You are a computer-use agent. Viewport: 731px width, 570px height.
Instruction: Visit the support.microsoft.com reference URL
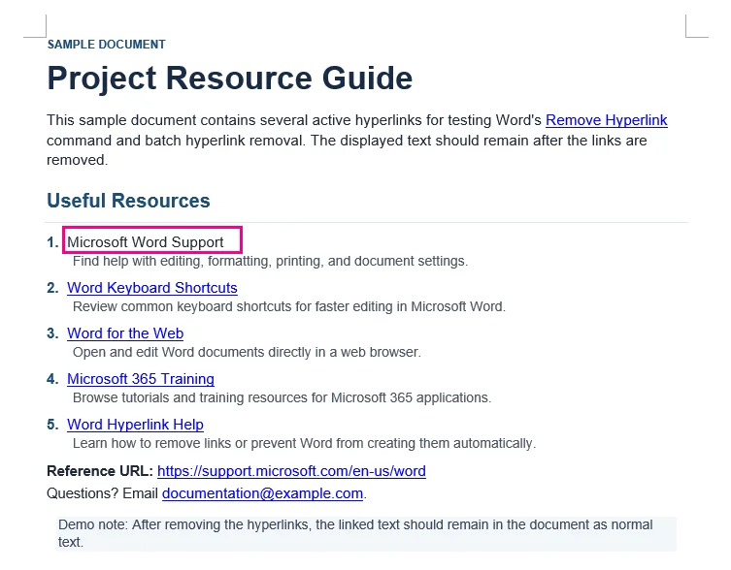(x=291, y=471)
